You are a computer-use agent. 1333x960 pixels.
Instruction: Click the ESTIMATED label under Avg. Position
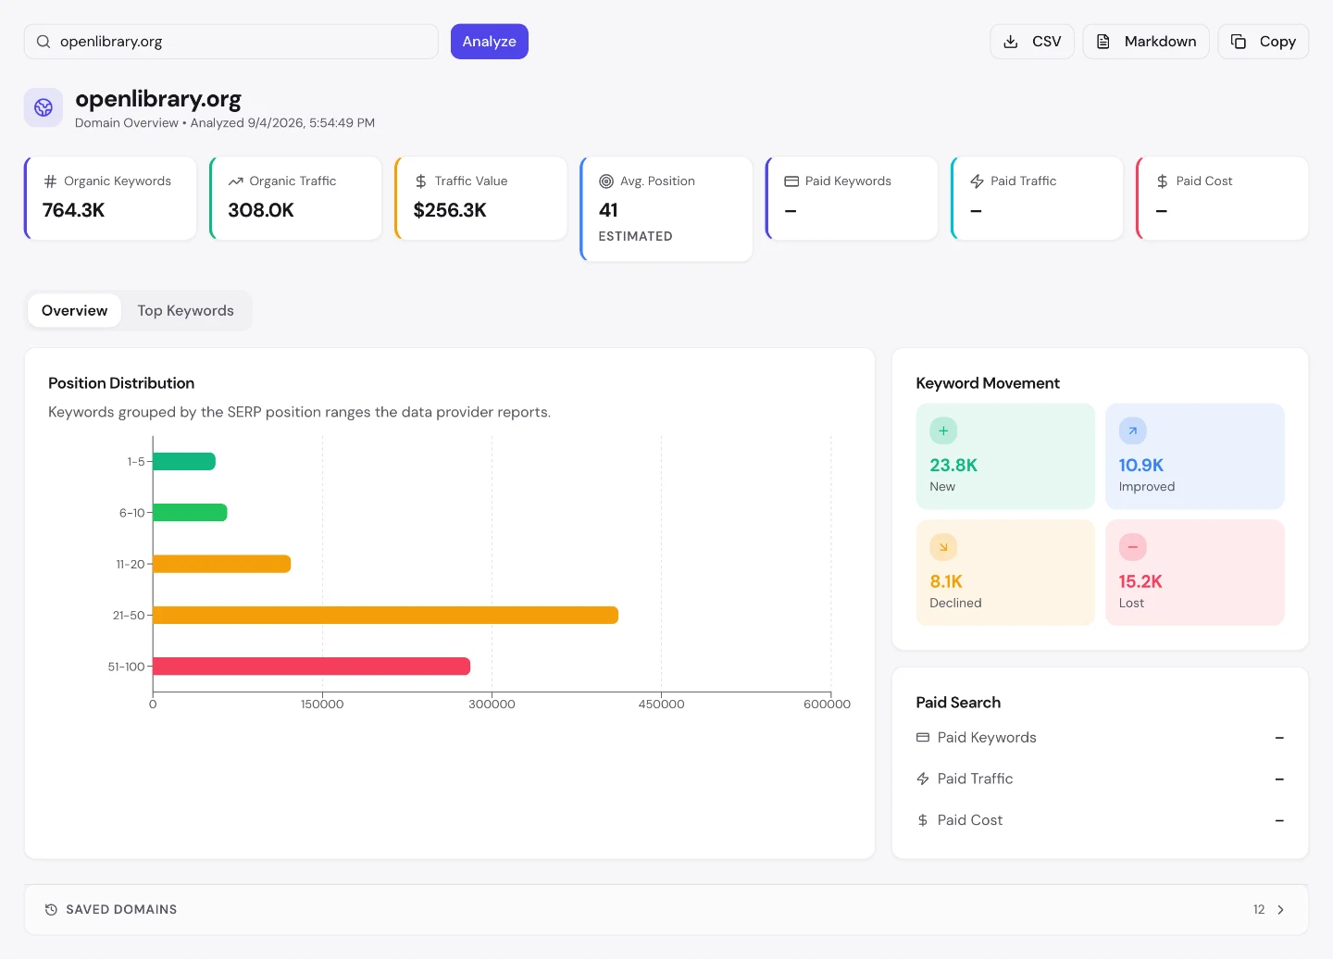pos(636,237)
